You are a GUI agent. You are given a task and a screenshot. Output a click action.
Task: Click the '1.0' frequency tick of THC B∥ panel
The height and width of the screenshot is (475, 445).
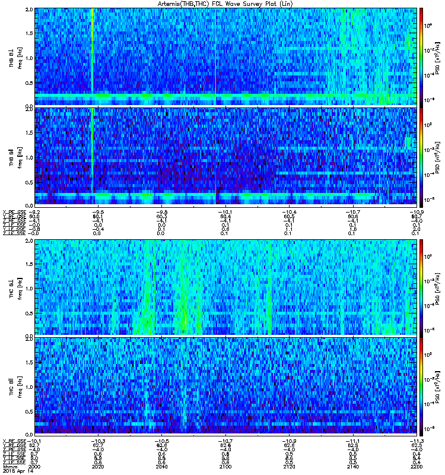(x=29, y=387)
